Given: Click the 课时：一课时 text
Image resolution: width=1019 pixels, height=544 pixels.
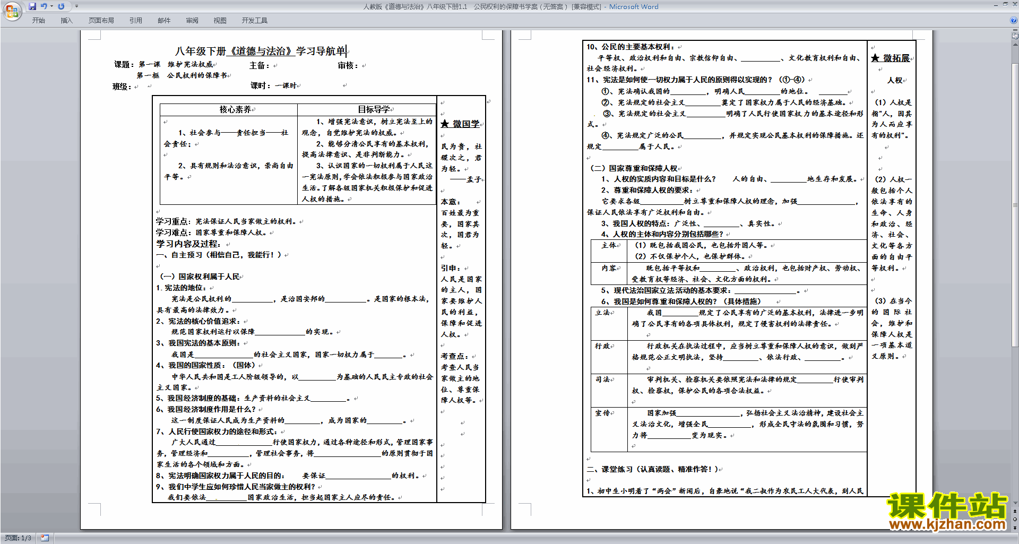Looking at the screenshot, I should click(x=274, y=85).
